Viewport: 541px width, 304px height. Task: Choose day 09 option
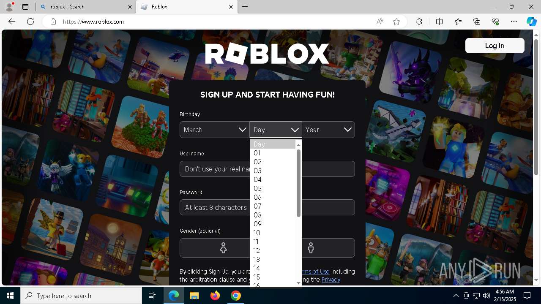pos(273,224)
